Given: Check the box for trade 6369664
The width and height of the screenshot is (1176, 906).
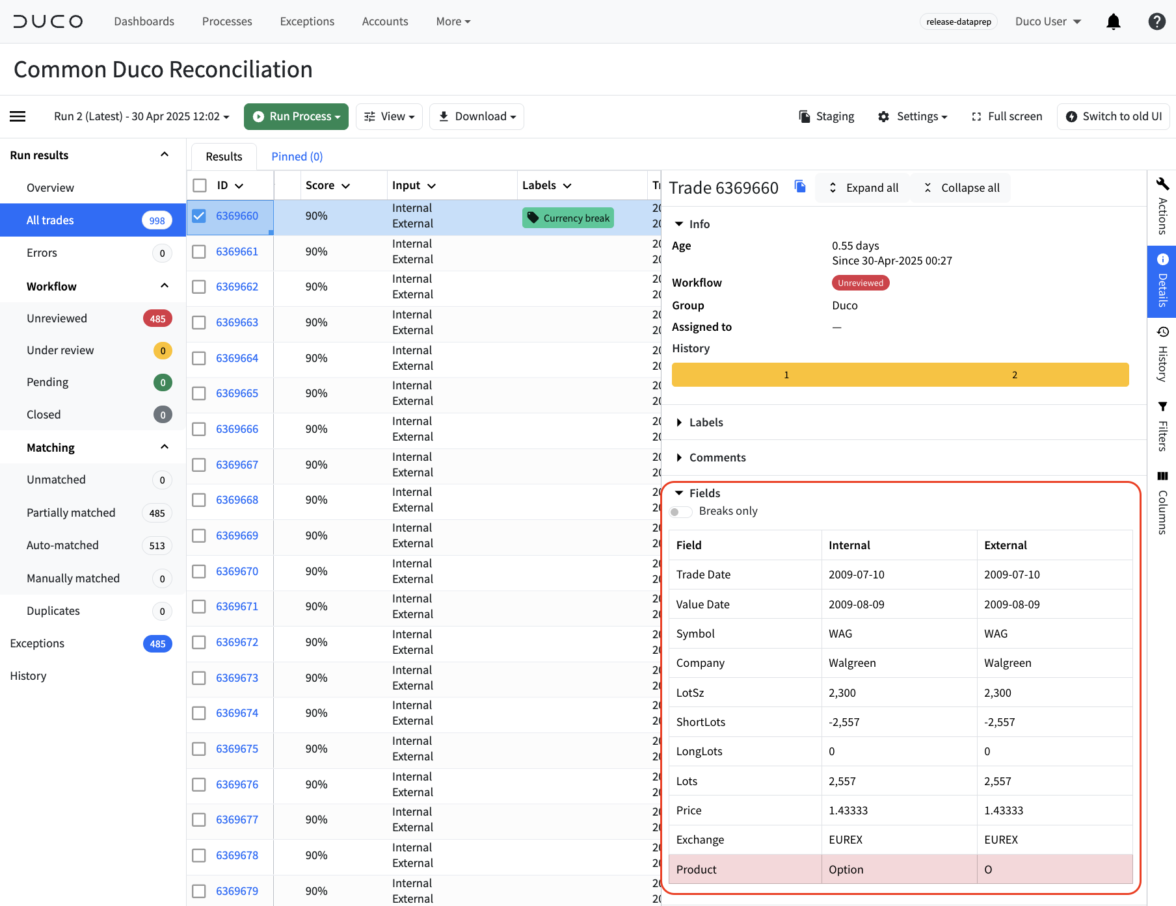Looking at the screenshot, I should click(x=199, y=358).
